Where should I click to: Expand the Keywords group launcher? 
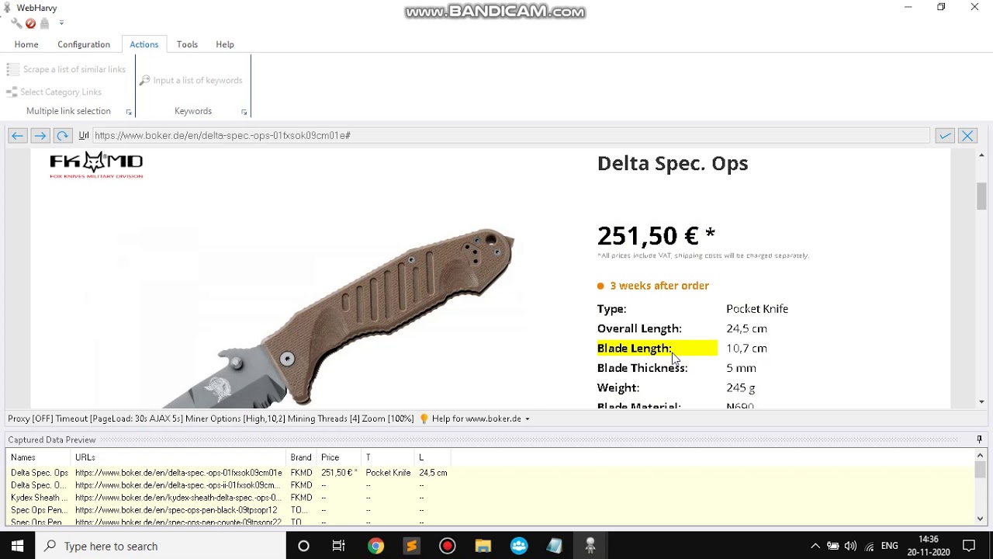244,112
